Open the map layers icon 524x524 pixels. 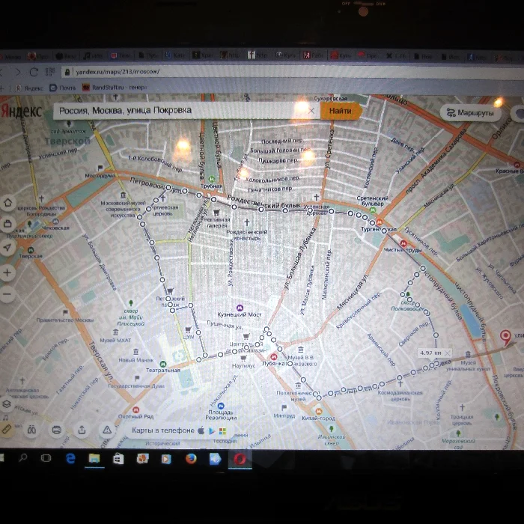7,404
